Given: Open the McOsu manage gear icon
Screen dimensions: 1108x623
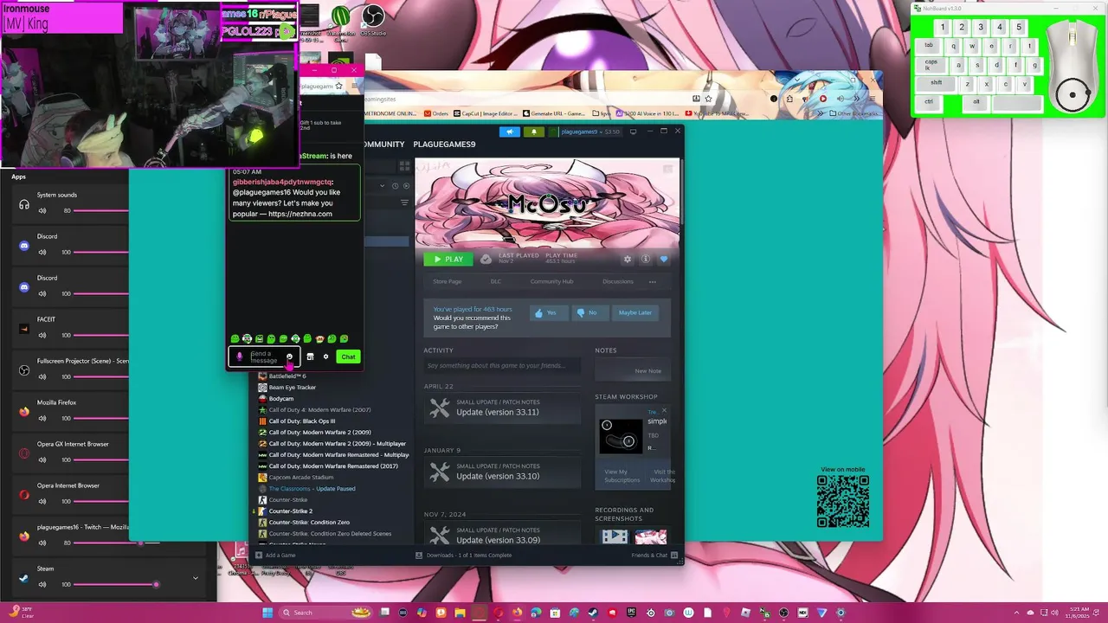Looking at the screenshot, I should point(628,259).
